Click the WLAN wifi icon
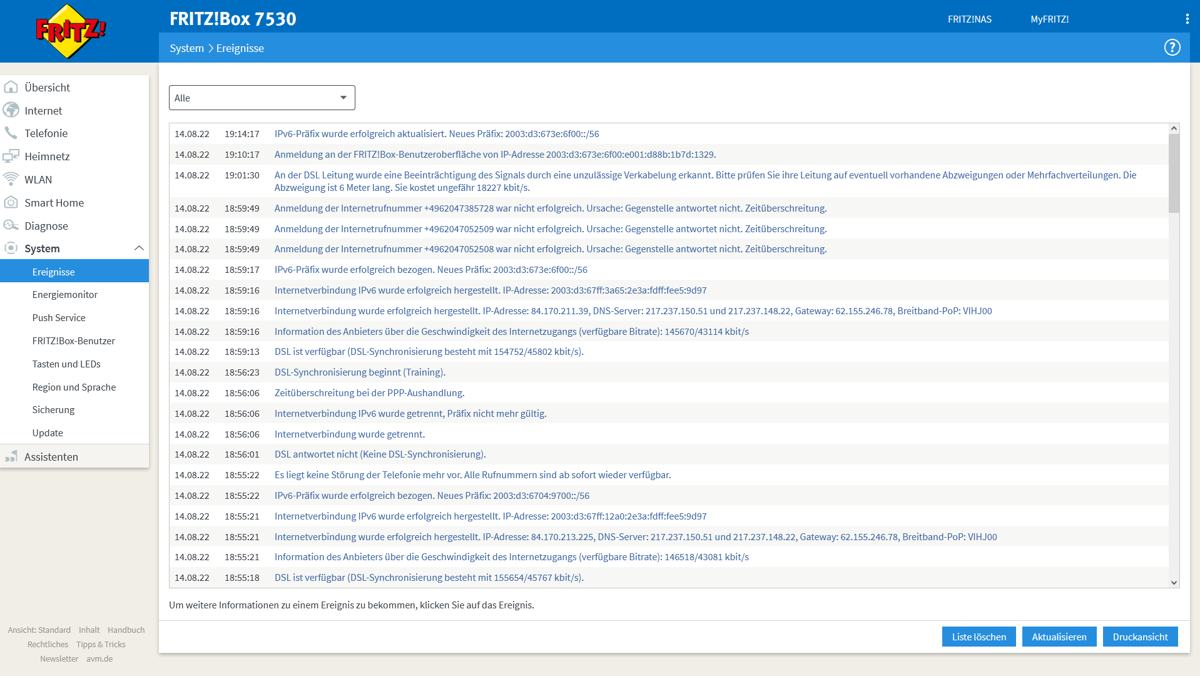The image size is (1200, 676). point(11,179)
